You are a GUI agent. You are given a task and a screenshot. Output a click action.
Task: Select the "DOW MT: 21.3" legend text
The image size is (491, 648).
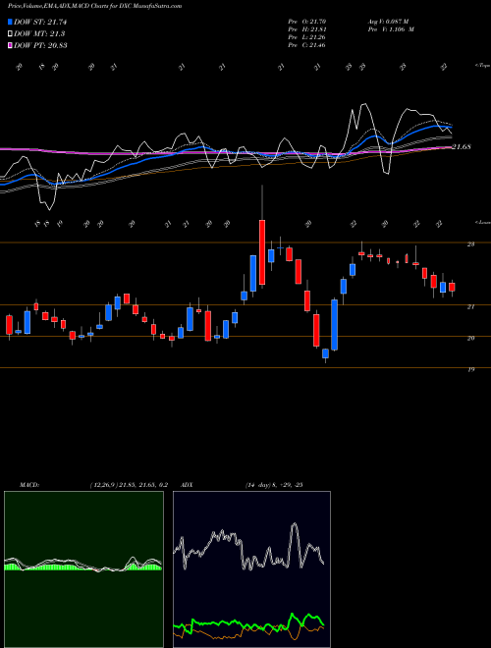(x=39, y=33)
